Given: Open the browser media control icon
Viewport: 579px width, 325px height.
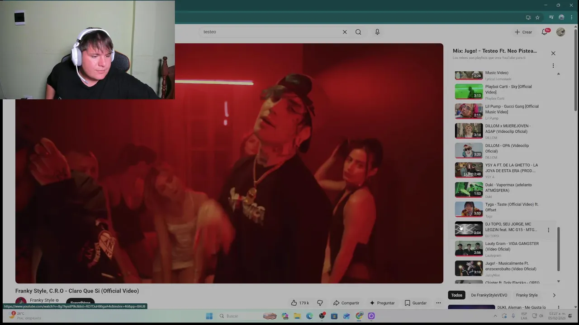Looking at the screenshot, I should 551,18.
